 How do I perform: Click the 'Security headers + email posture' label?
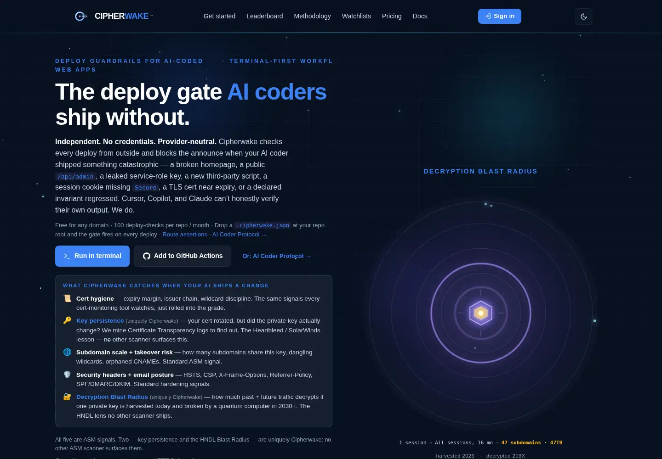125,375
